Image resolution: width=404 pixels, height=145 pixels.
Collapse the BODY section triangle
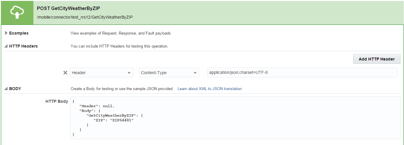tap(6, 89)
